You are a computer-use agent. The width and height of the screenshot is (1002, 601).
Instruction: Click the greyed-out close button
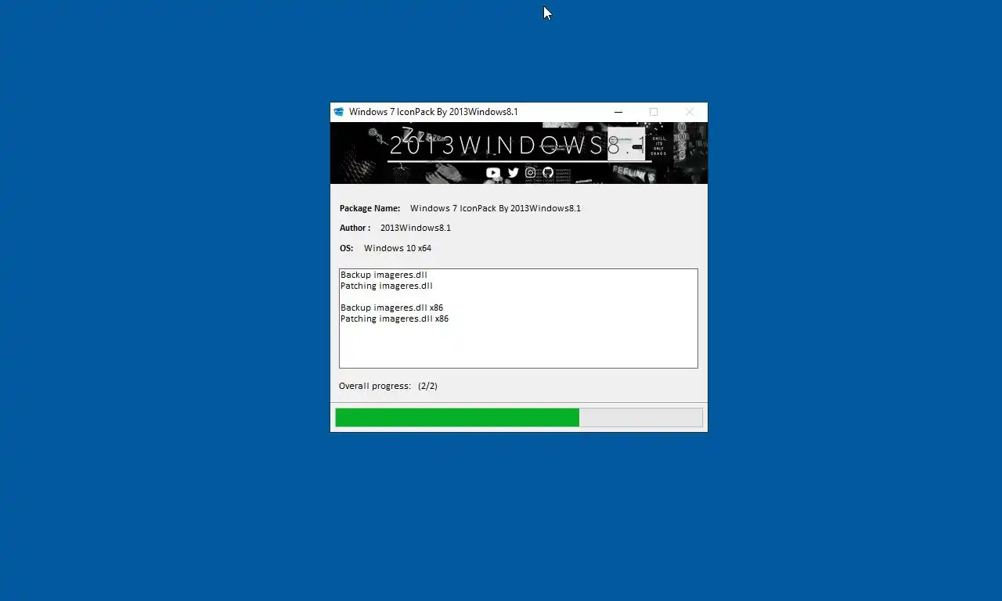point(689,112)
